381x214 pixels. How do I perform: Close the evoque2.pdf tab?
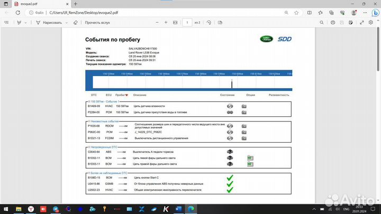point(67,4)
